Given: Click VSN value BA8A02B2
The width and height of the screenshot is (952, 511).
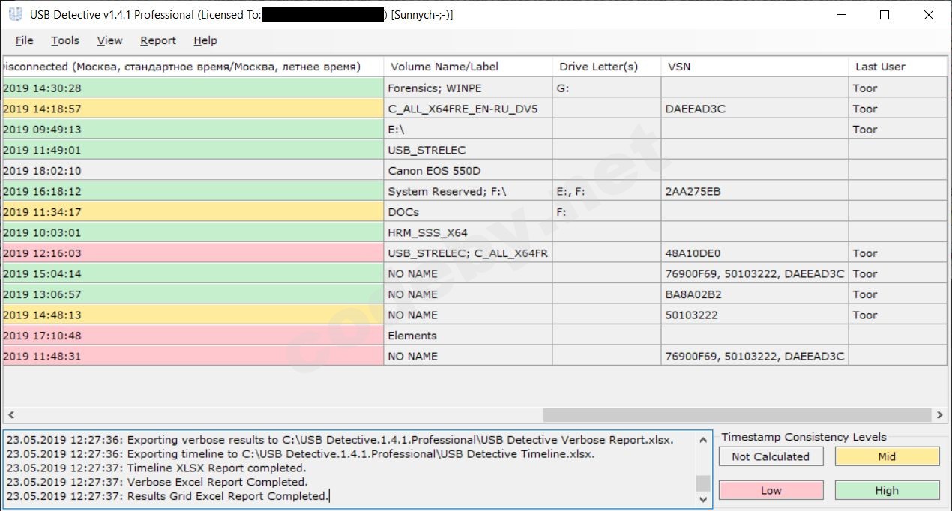Looking at the screenshot, I should [x=755, y=294].
